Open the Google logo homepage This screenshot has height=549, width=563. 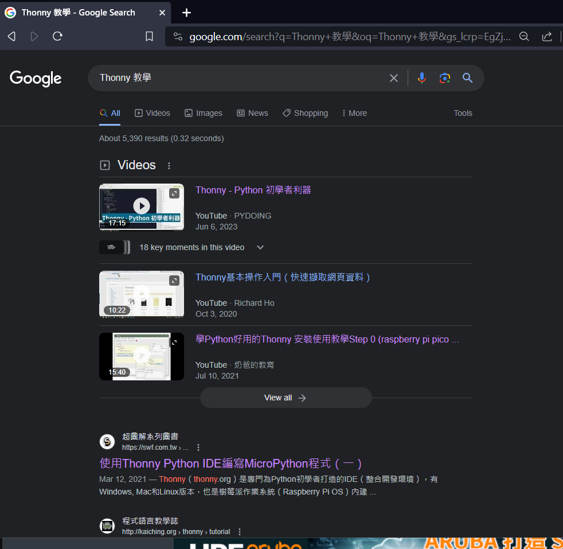tap(36, 79)
